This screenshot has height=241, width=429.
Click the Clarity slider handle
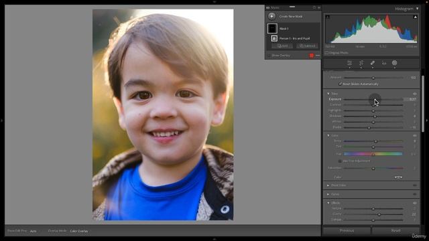[379, 214]
